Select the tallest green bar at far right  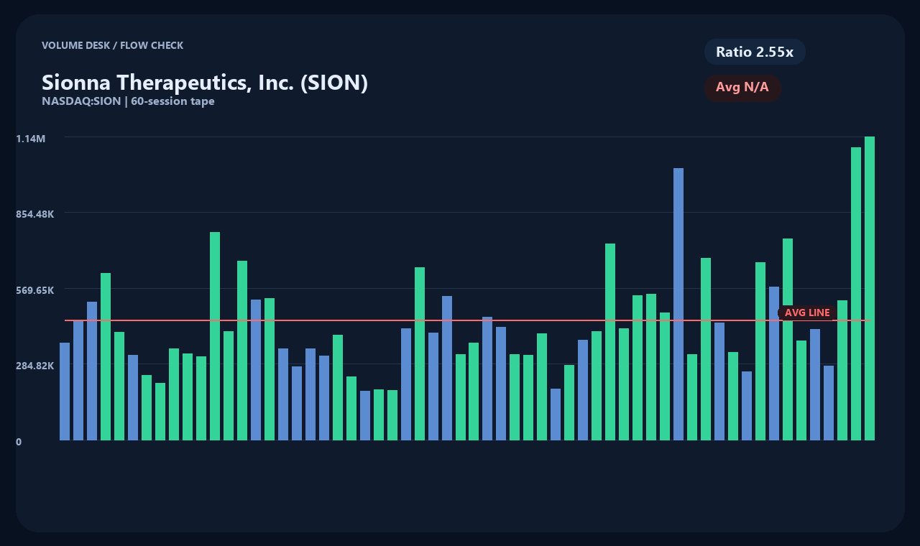click(x=870, y=288)
